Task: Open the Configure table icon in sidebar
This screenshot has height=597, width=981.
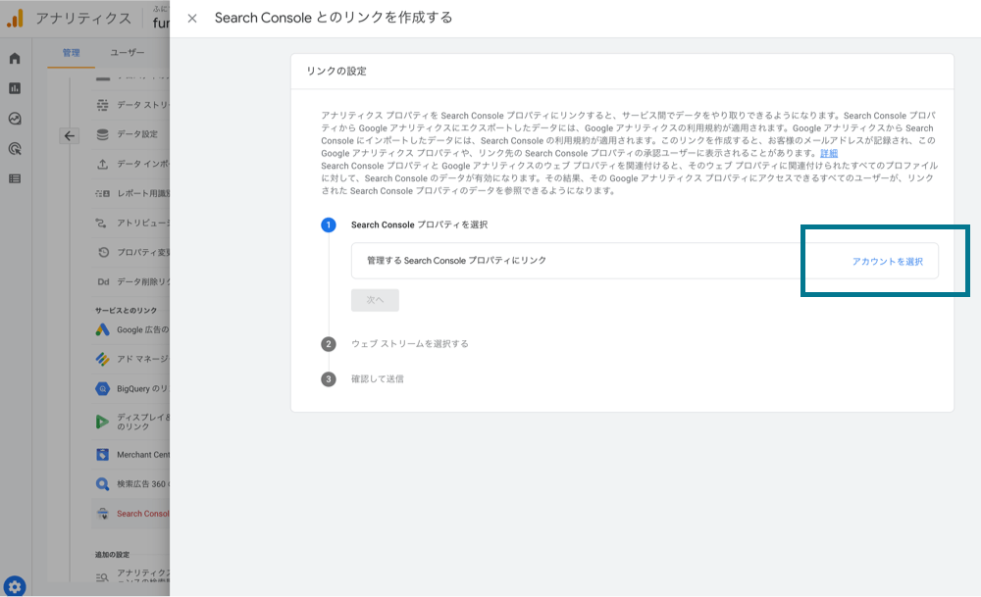Action: 15,178
